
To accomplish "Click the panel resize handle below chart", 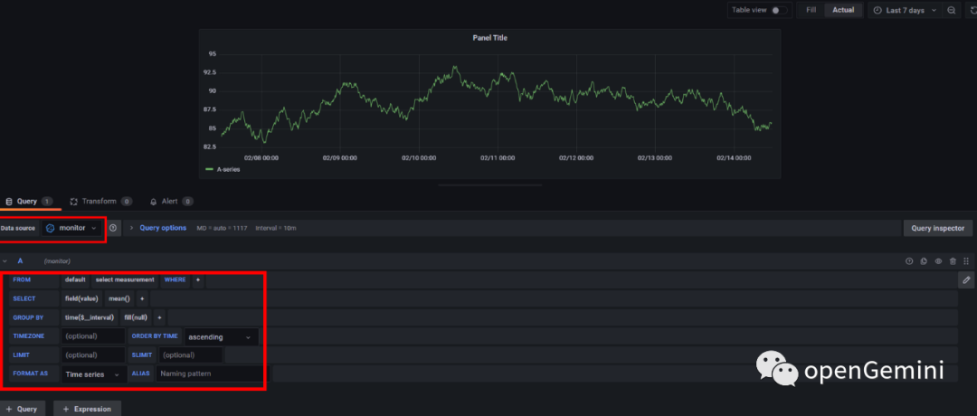I will (x=489, y=185).
